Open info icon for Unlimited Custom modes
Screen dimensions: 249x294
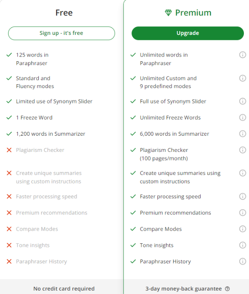click(x=243, y=78)
